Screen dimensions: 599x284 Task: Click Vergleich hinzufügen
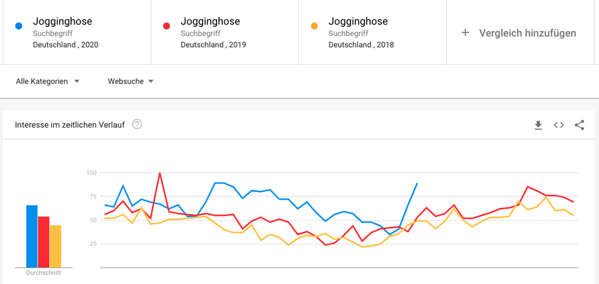pyautogui.click(x=527, y=33)
